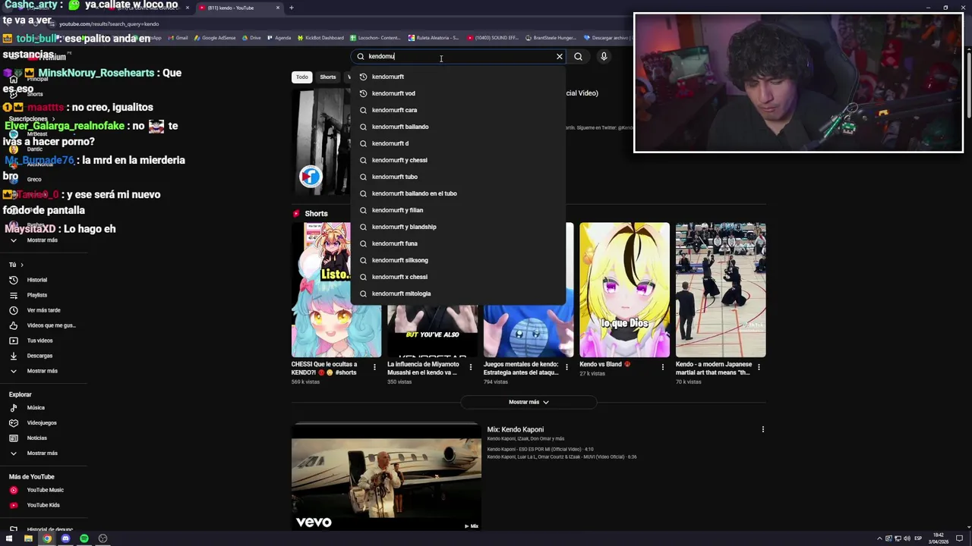Click the search field containing kendomu
This screenshot has width=972, height=546.
pos(457,56)
